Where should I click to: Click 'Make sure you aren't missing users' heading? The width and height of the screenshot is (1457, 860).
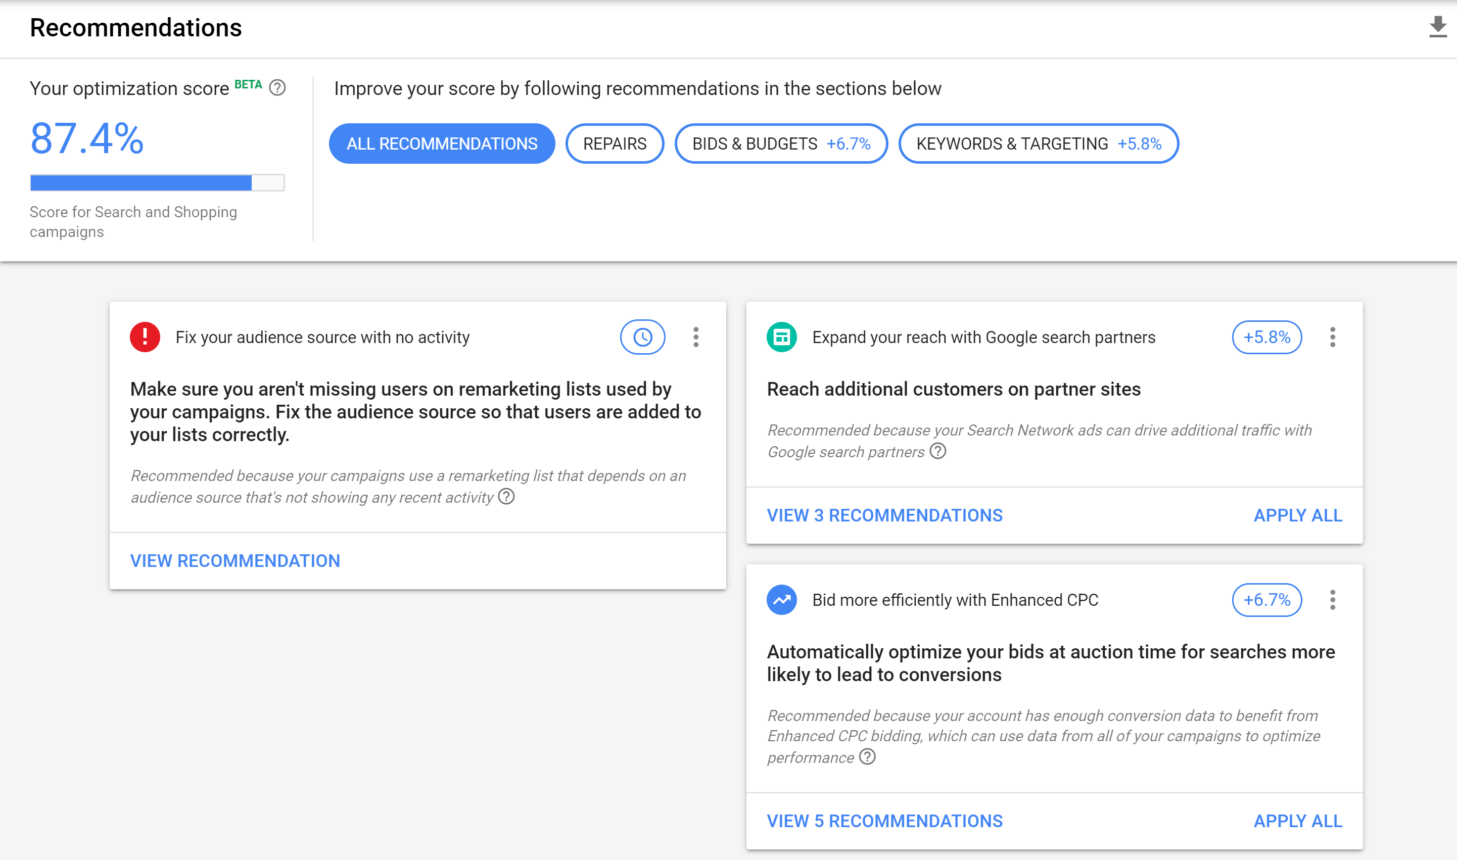[x=415, y=411]
